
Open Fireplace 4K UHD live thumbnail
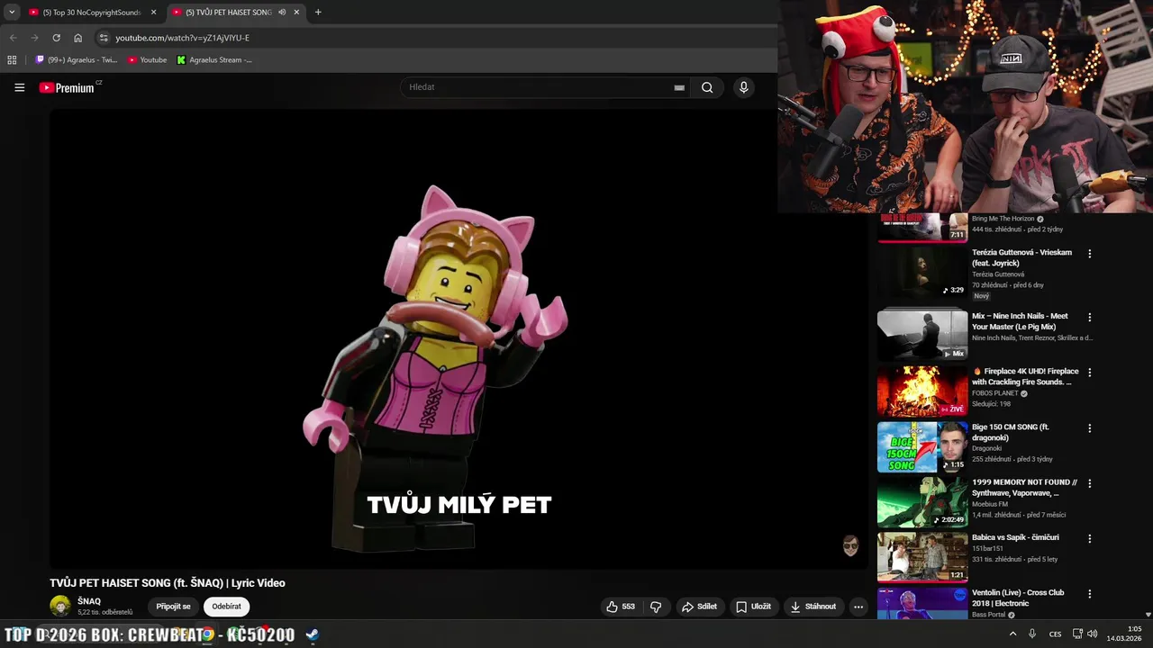pos(922,391)
